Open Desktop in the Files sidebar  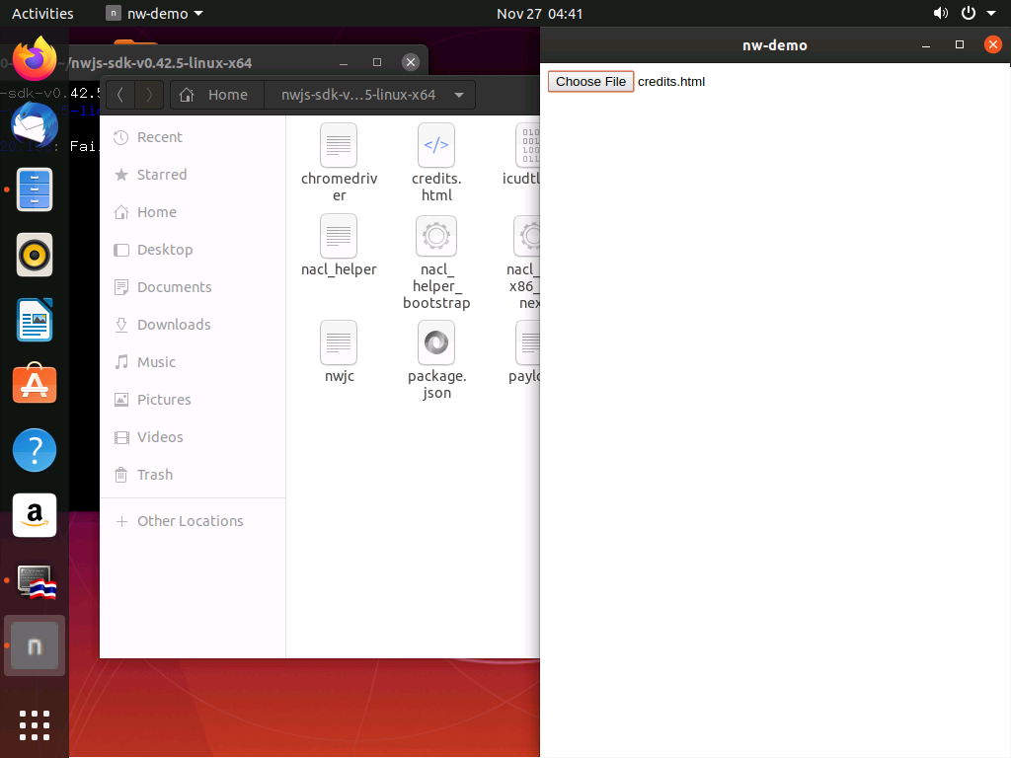193,250
